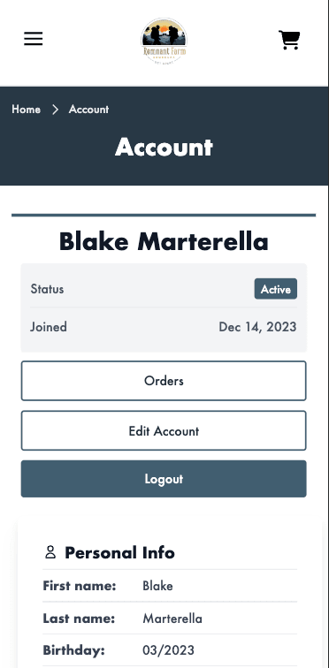Select the First name value Blake

(x=157, y=586)
